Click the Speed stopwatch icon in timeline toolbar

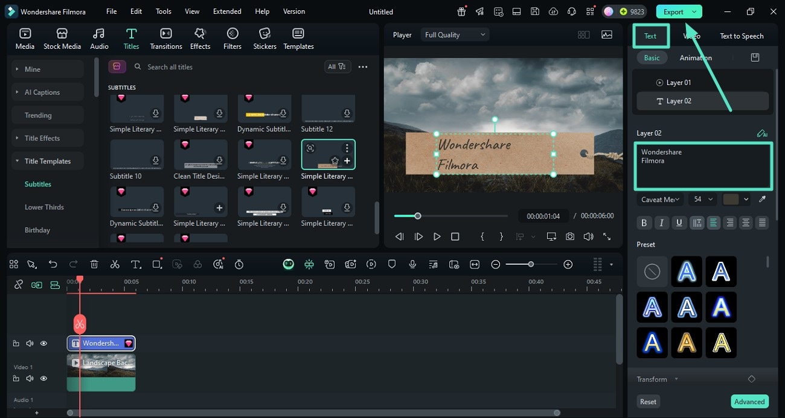[239, 264]
